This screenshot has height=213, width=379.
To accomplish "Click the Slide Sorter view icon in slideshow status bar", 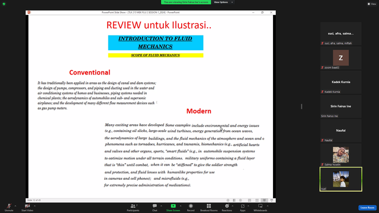I will (x=257, y=200).
